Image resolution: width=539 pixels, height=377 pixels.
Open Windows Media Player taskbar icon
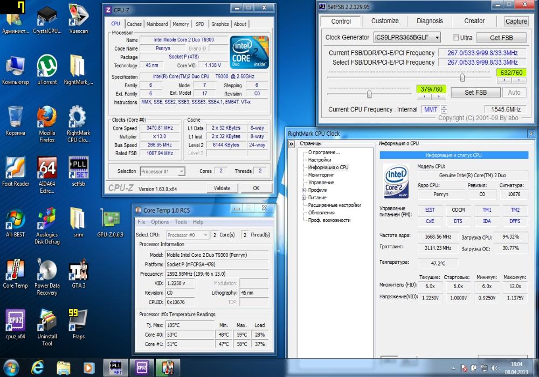pos(89,368)
